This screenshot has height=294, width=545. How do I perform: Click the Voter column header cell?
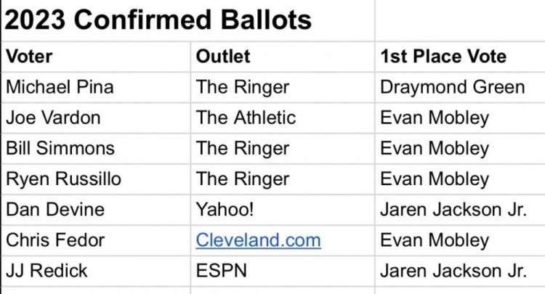pos(96,57)
